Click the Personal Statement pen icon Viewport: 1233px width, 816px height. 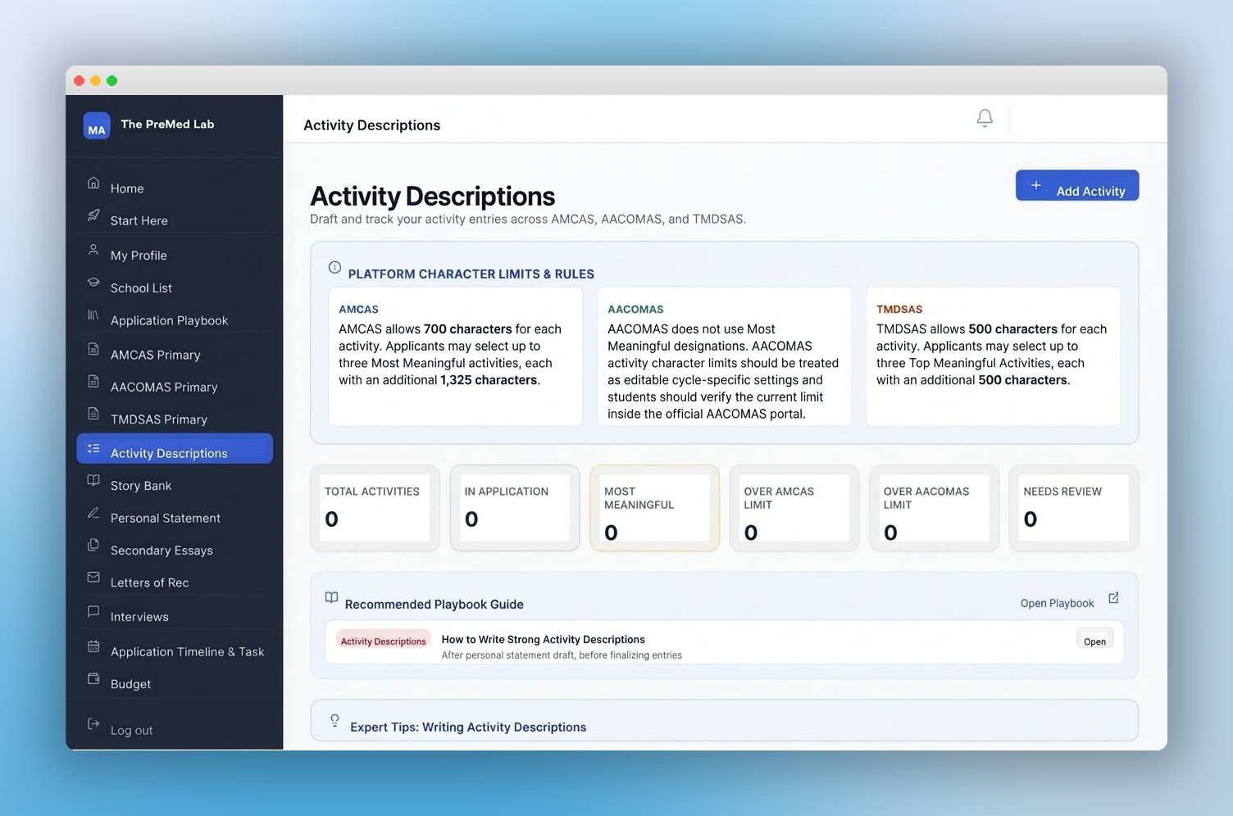[93, 513]
